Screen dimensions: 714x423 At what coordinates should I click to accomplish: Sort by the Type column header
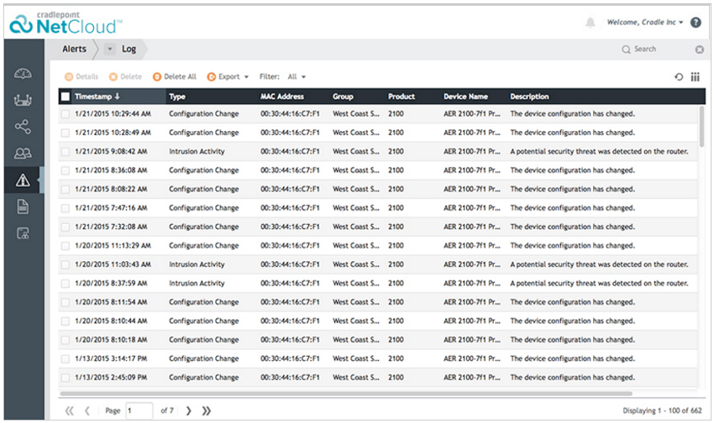pyautogui.click(x=212, y=97)
